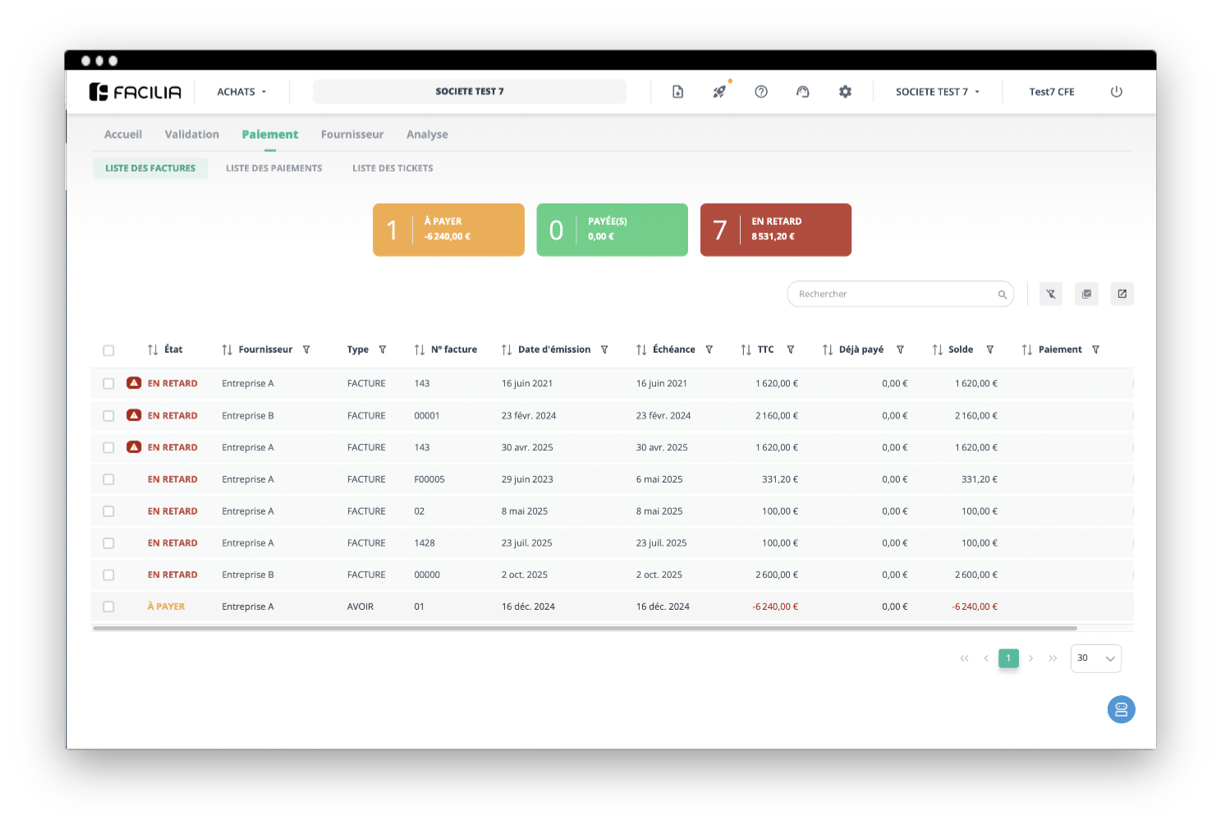Expand the SOCIETE TEST 7 account dropdown
The width and height of the screenshot is (1221, 829).
[x=937, y=92]
